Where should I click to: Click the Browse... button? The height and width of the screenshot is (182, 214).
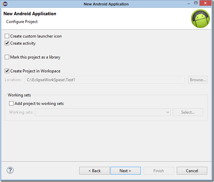(x=198, y=80)
